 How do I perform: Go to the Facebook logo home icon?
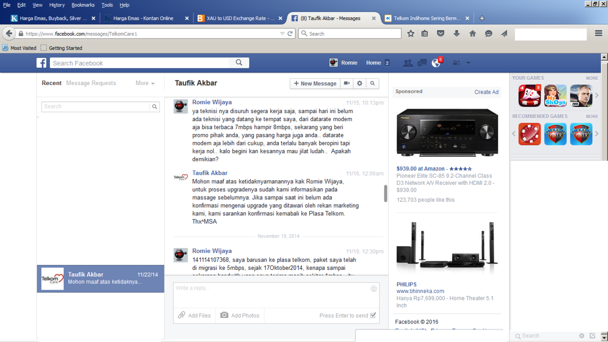[42, 63]
